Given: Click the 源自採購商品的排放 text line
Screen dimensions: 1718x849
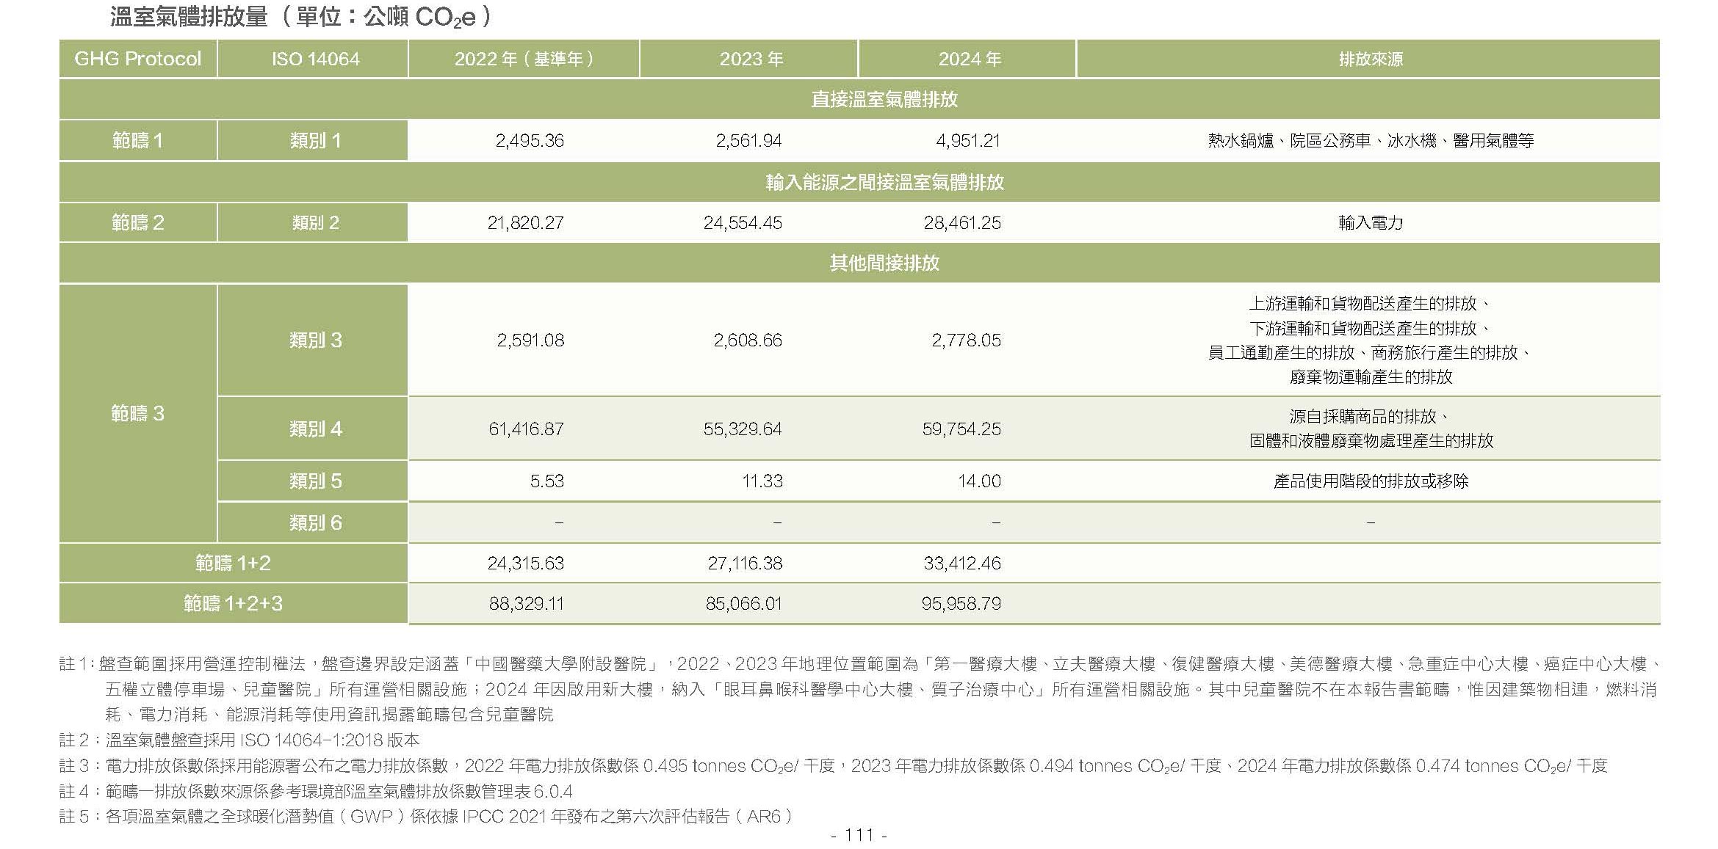Looking at the screenshot, I should [x=1371, y=416].
